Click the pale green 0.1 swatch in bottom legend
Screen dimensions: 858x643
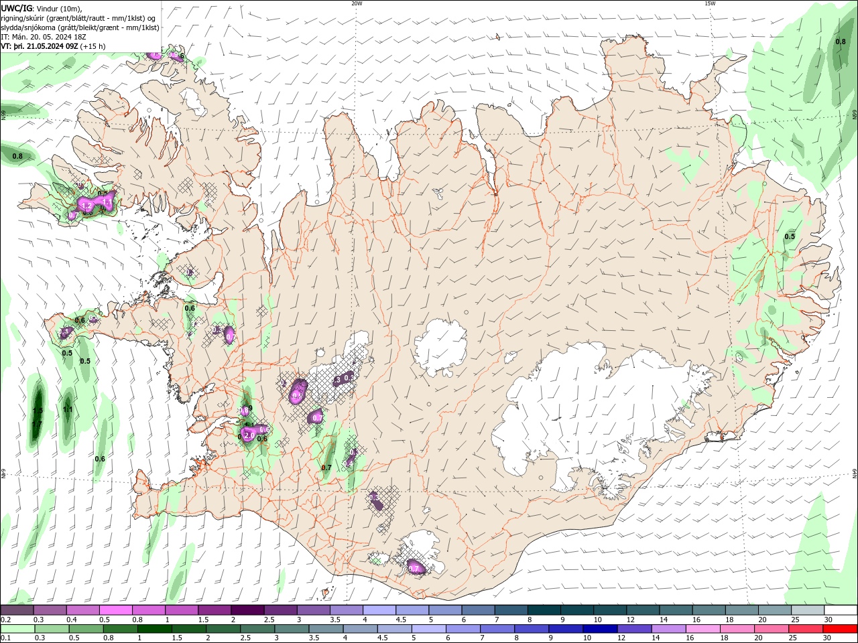click(17, 629)
